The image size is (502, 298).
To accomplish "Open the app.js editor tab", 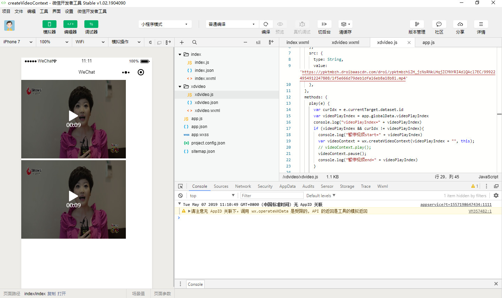I will pyautogui.click(x=428, y=43).
